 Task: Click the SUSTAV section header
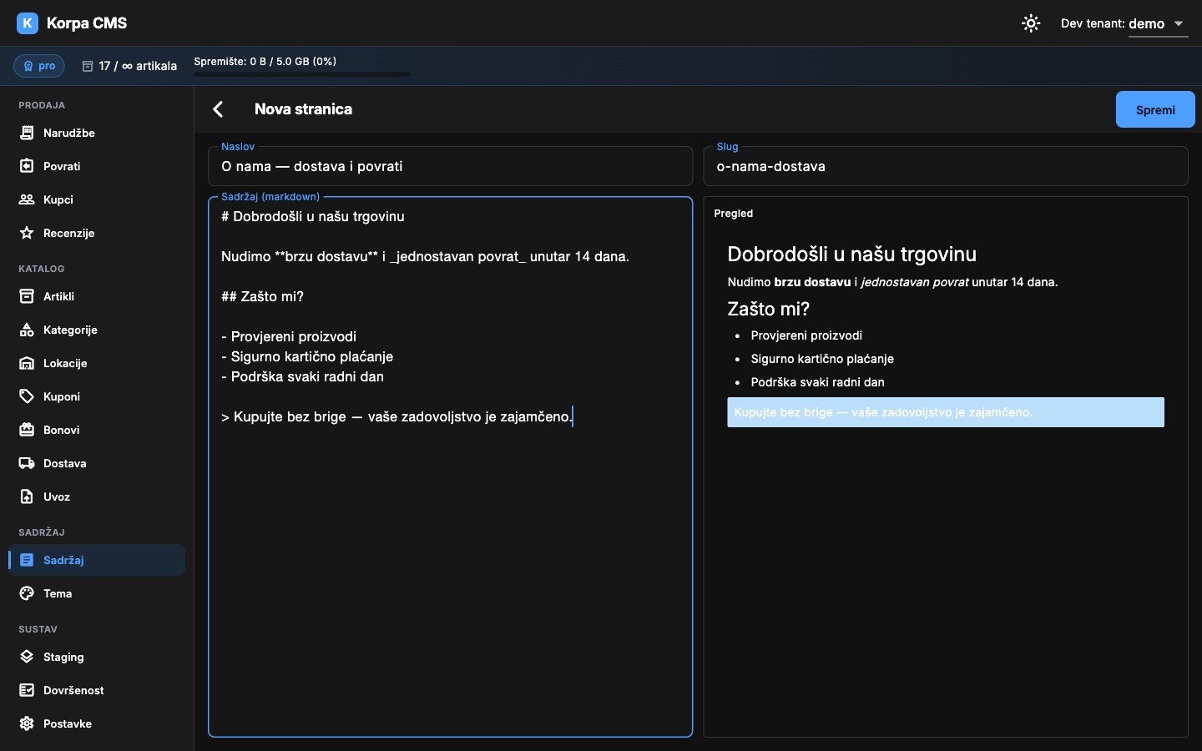[x=38, y=629]
